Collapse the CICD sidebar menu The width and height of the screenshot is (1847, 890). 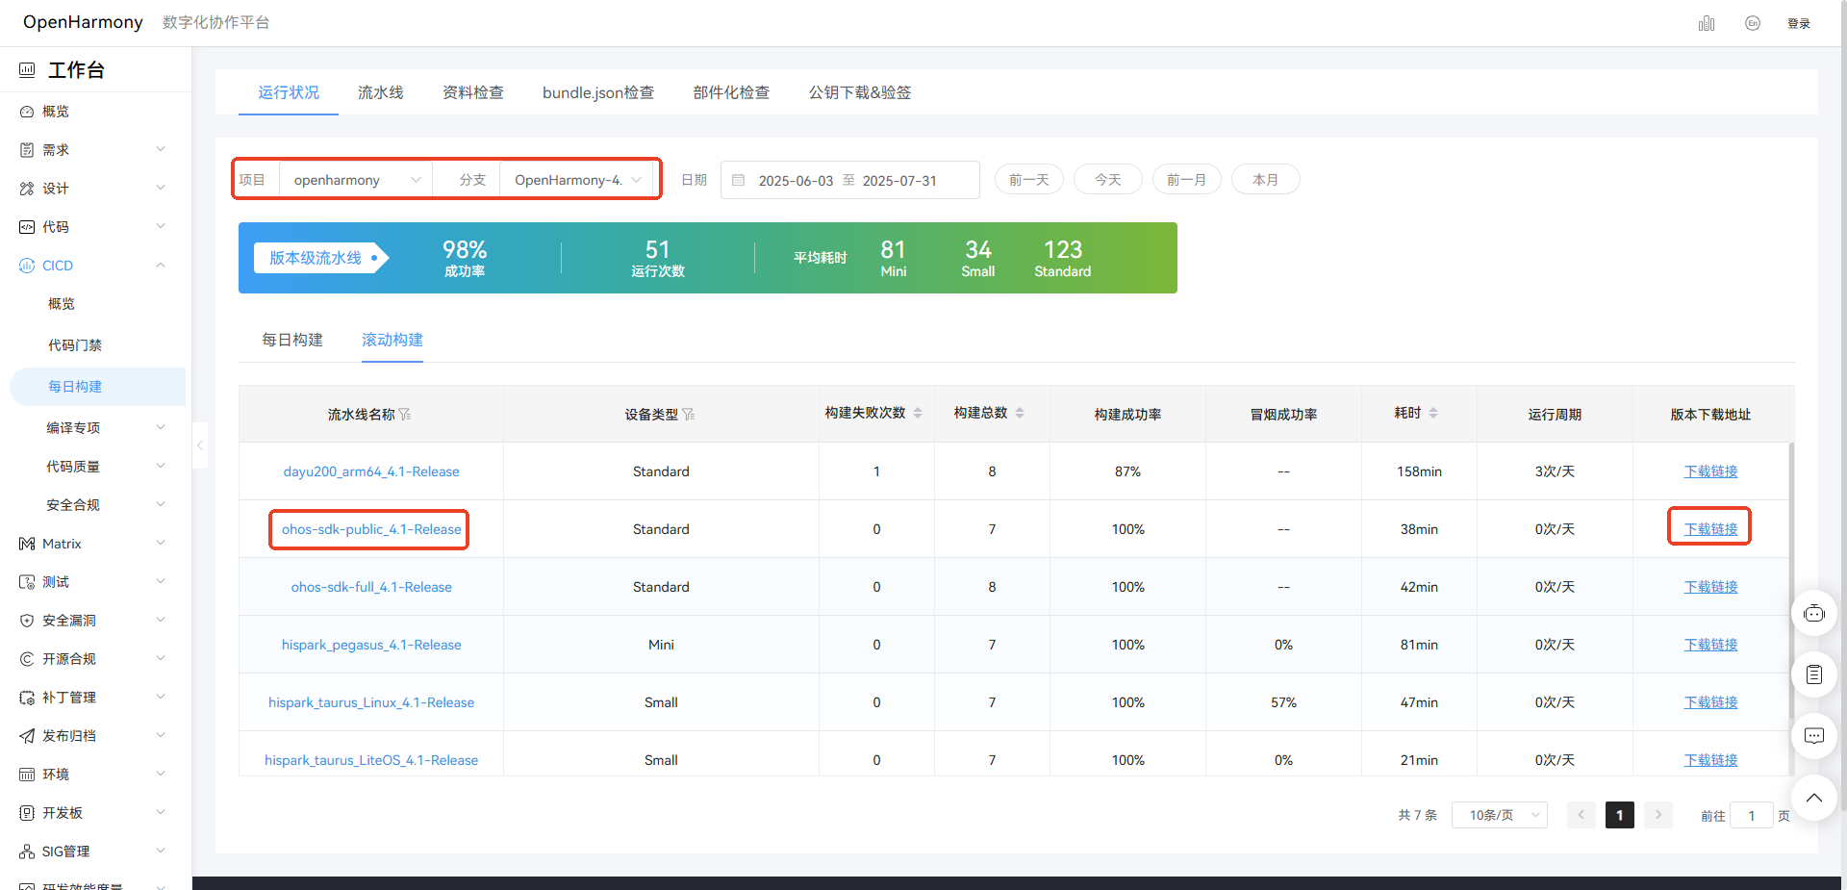pyautogui.click(x=161, y=265)
